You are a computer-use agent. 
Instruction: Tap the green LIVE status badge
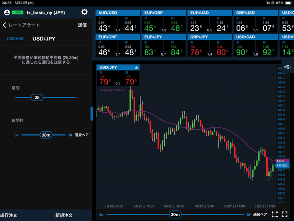(17, 12)
